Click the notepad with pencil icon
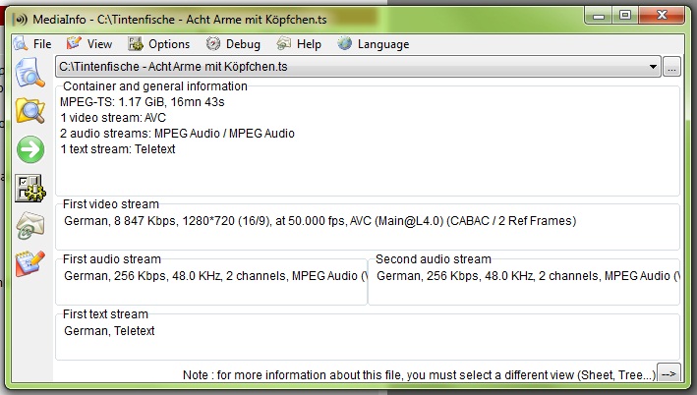 (29, 263)
